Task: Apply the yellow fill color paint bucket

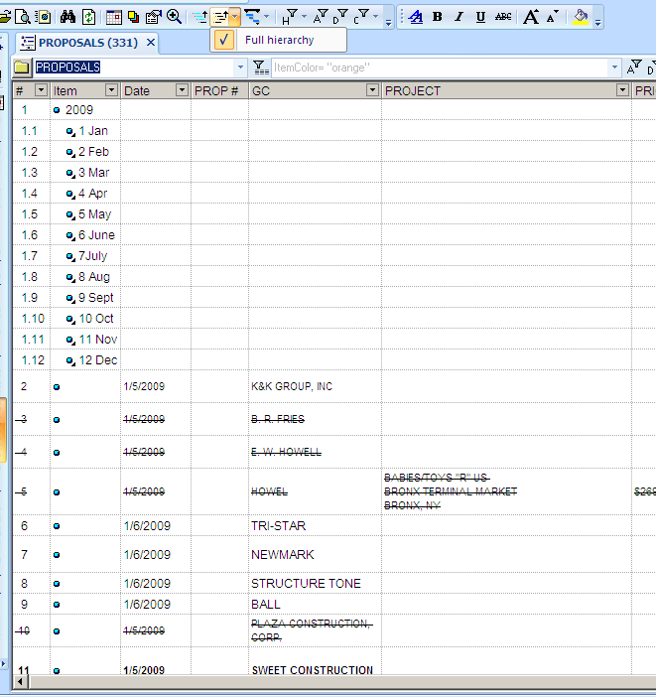Action: pos(581,17)
